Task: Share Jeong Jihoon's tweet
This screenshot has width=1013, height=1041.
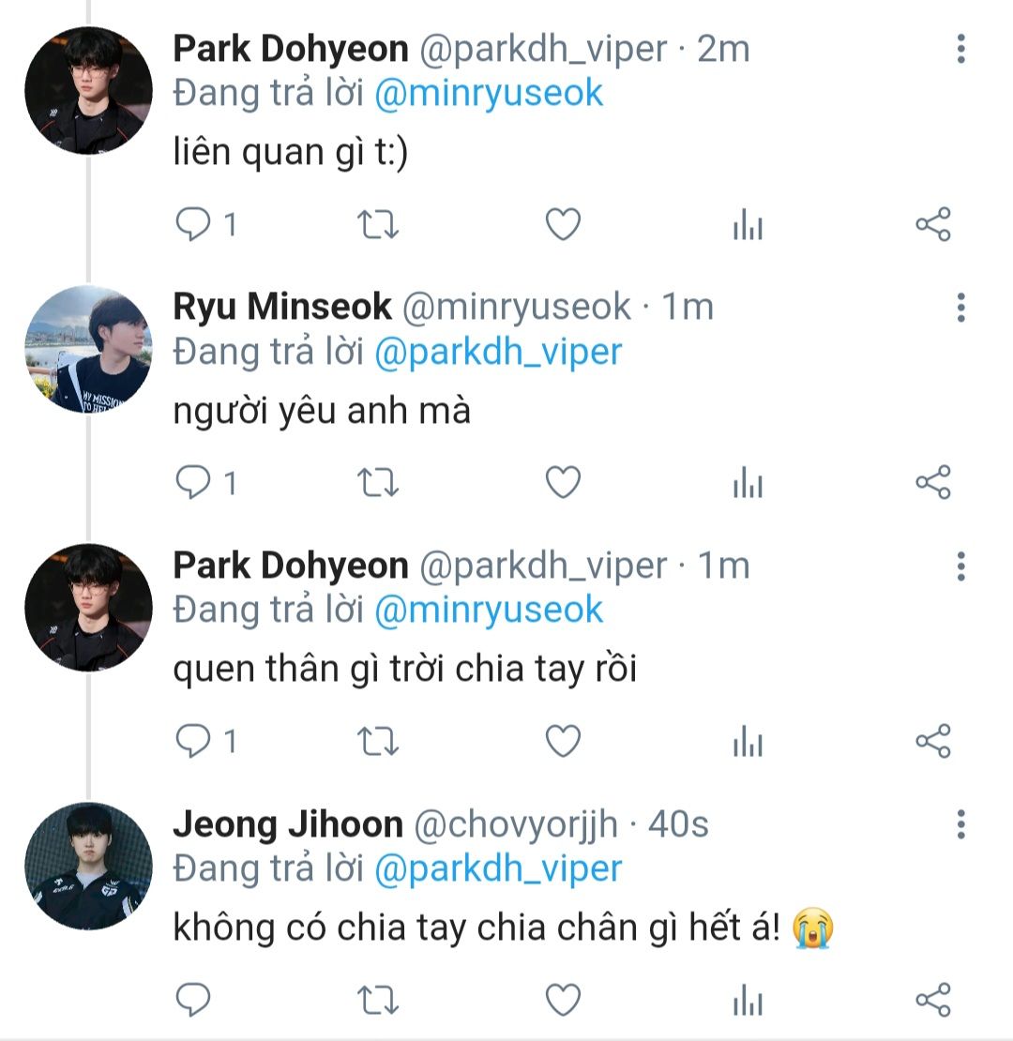Action: (x=932, y=1001)
